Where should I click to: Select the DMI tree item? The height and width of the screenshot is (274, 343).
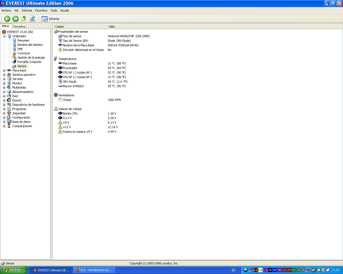pyautogui.click(x=20, y=49)
